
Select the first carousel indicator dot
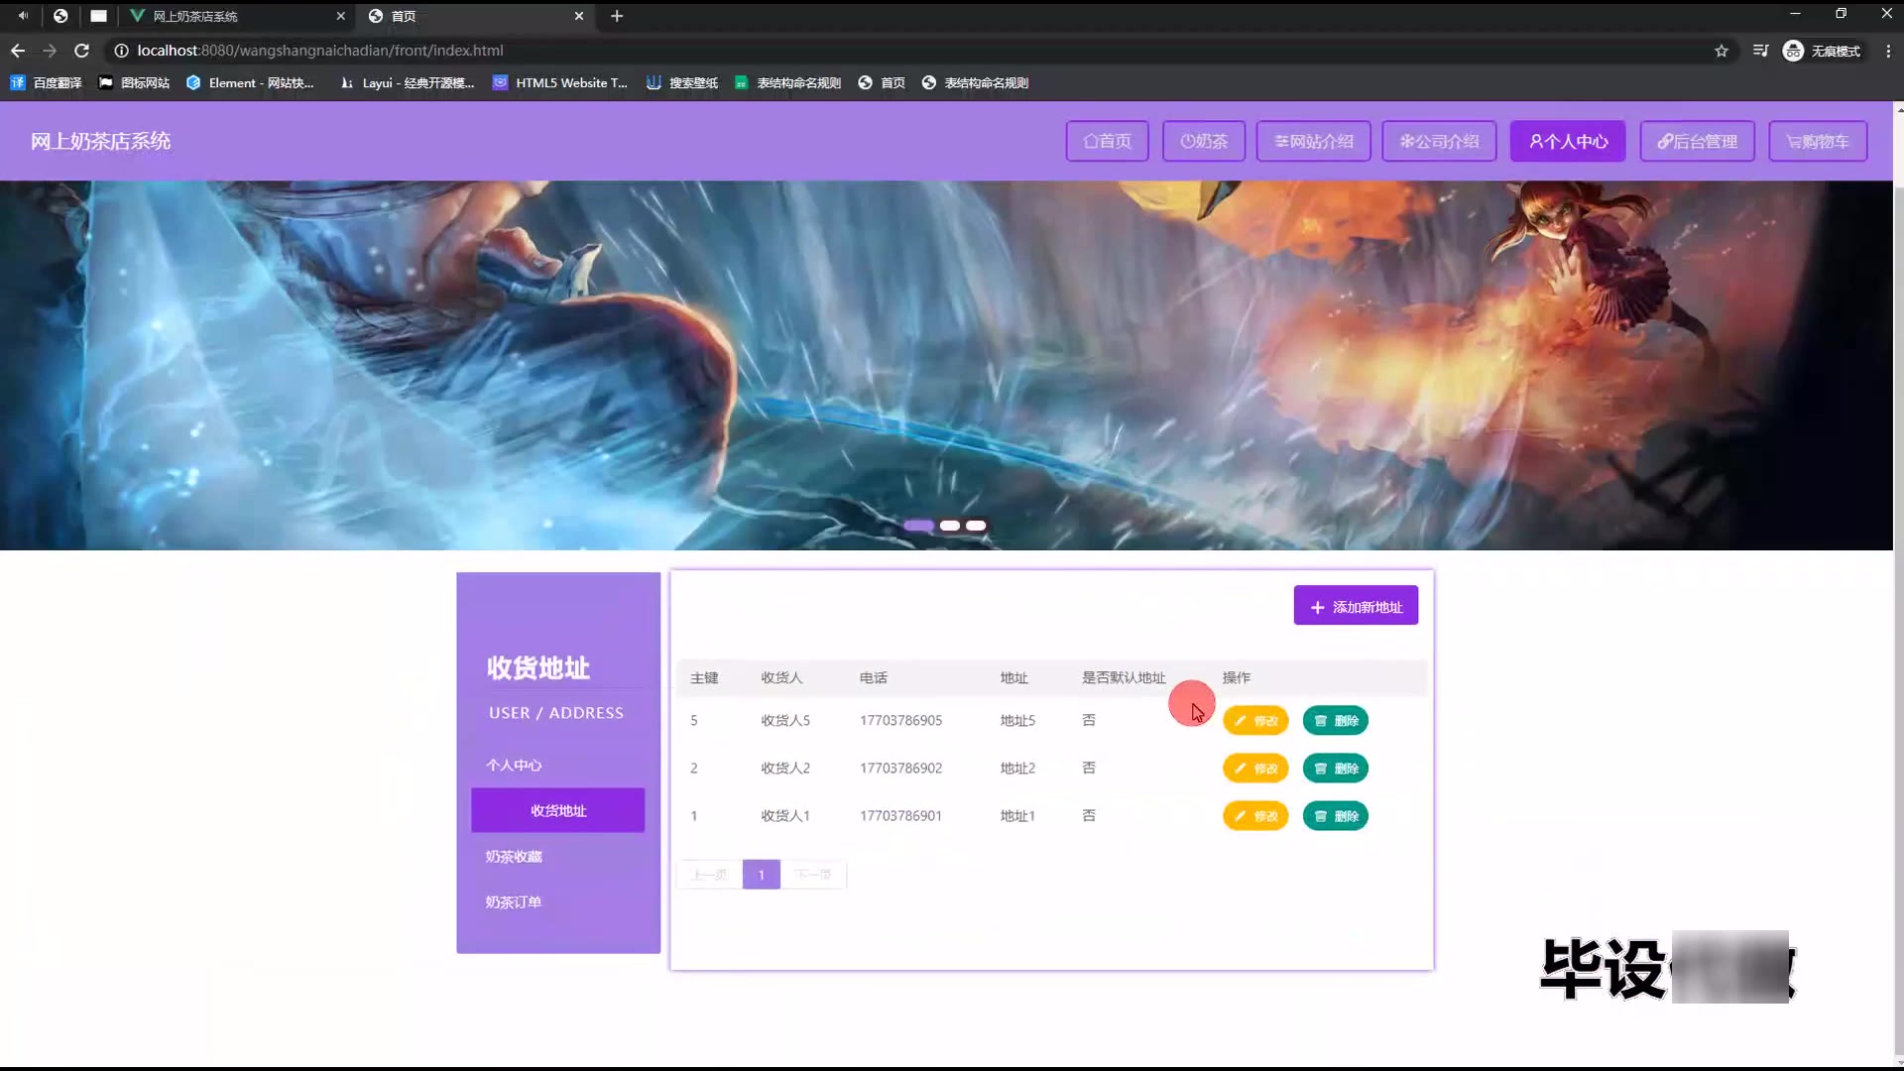pyautogui.click(x=918, y=526)
